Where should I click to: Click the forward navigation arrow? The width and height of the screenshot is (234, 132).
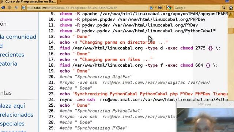pos(10,7)
